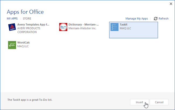Open the Manage My Apps link

(137, 19)
